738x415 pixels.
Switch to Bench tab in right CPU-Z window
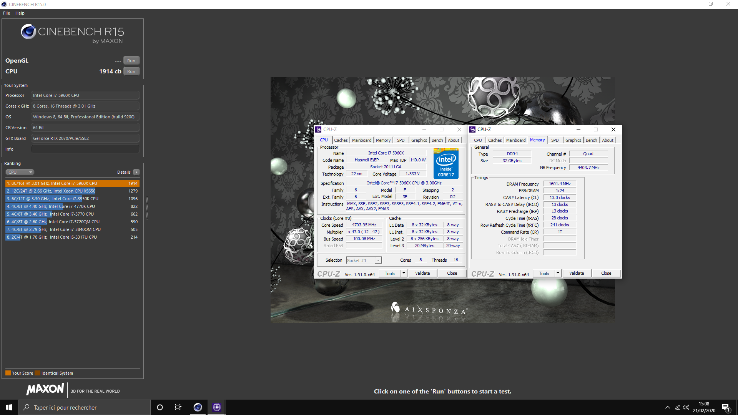pyautogui.click(x=591, y=140)
